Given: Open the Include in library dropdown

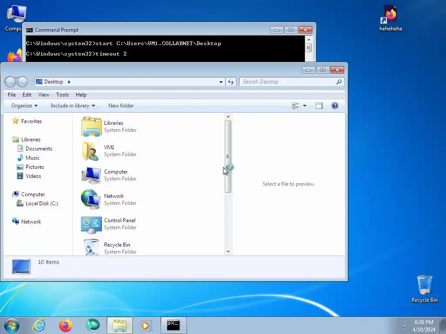Looking at the screenshot, I should click(x=73, y=106).
